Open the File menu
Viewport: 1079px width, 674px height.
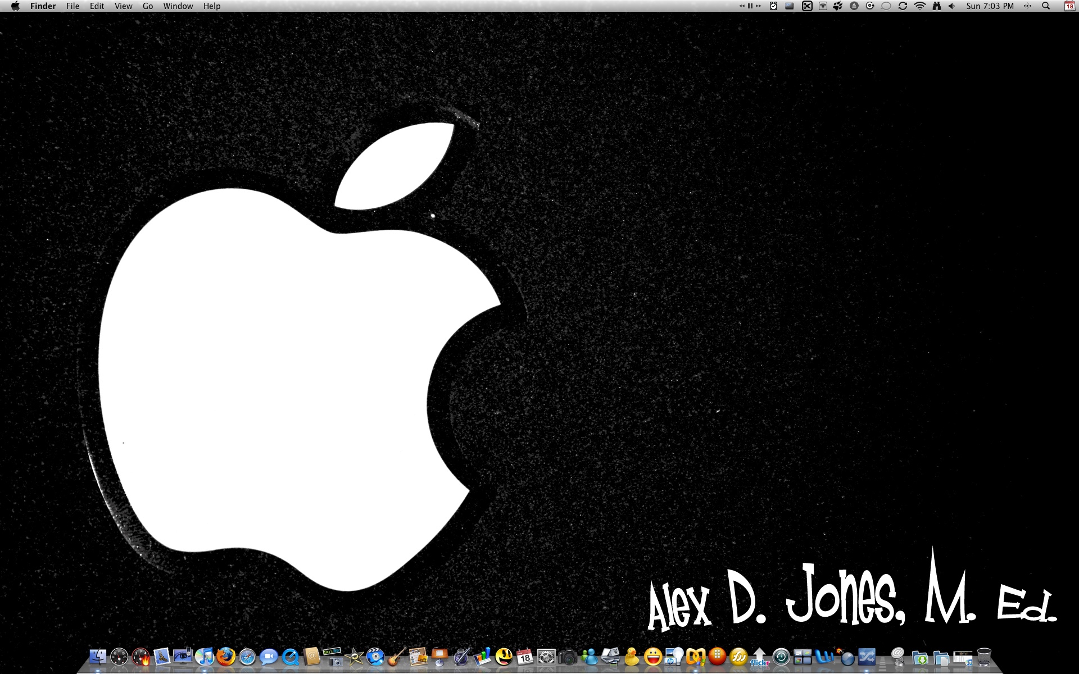(72, 6)
